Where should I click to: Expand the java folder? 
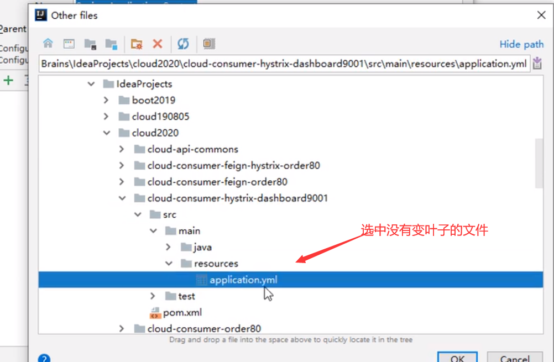pos(168,247)
